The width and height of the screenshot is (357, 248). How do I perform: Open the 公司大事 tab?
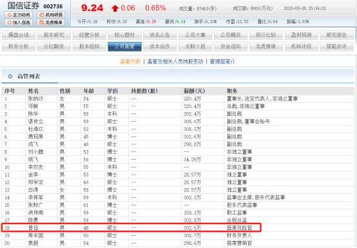click(x=195, y=35)
